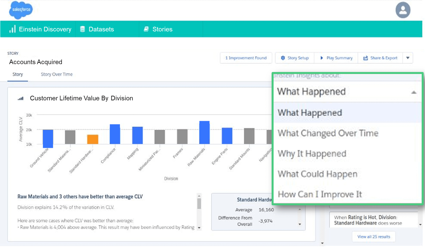Select the What Happened option in list
The height and width of the screenshot is (247, 425).
pyautogui.click(x=347, y=113)
